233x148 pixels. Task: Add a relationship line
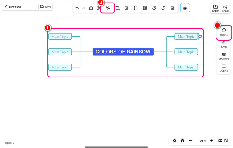point(117,8)
